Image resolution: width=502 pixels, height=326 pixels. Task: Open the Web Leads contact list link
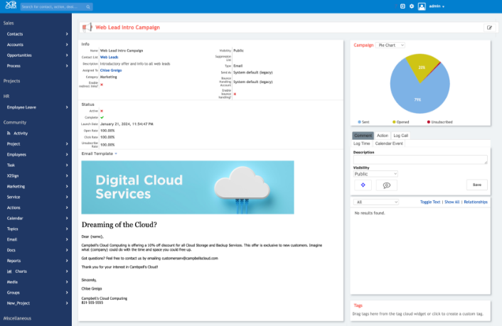pyautogui.click(x=109, y=57)
